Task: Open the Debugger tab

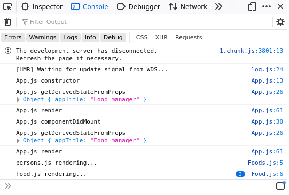Action: 138,7
